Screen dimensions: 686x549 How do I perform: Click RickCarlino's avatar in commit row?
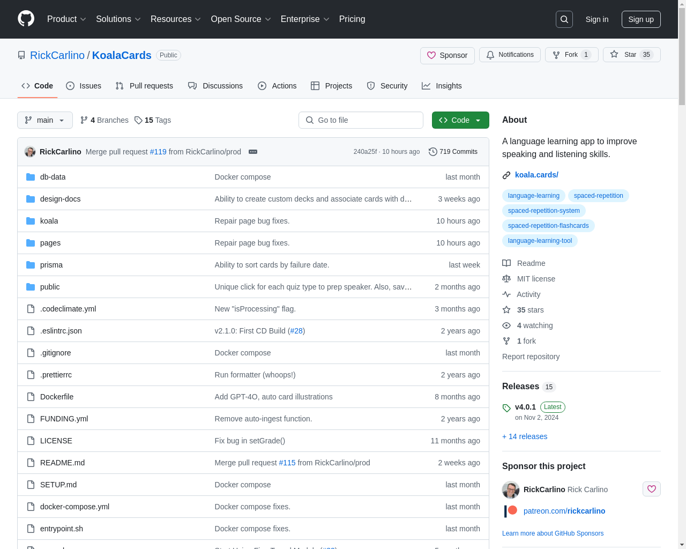coord(30,152)
